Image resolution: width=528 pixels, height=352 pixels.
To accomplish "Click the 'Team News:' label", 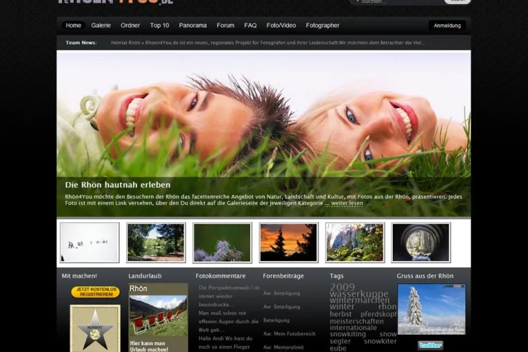I will (81, 43).
